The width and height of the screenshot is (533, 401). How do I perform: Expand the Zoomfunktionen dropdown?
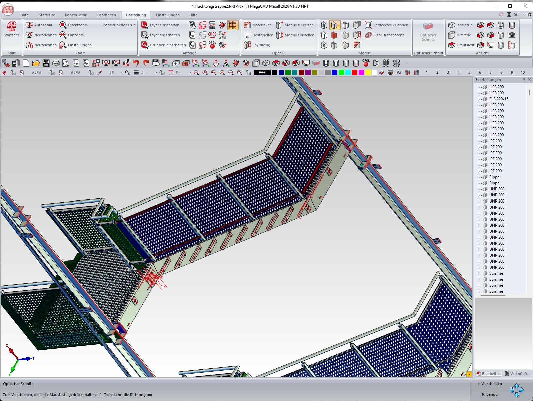pos(119,25)
